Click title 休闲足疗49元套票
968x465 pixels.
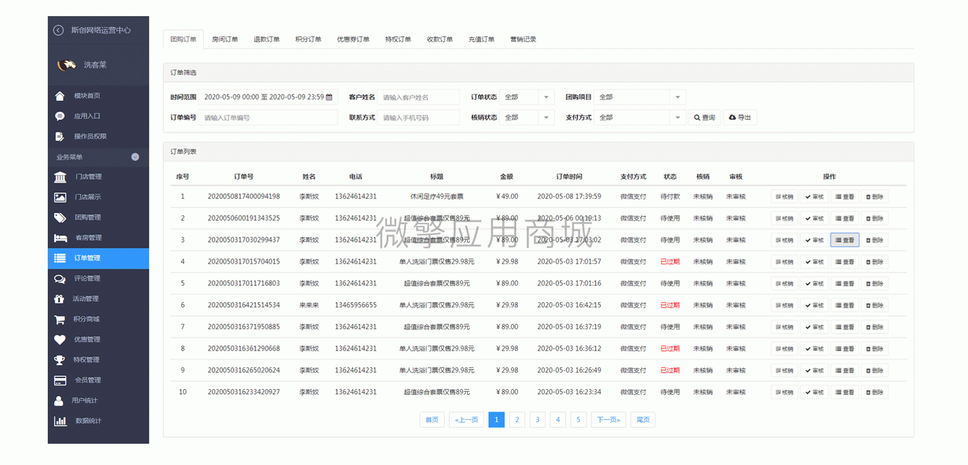pyautogui.click(x=437, y=196)
